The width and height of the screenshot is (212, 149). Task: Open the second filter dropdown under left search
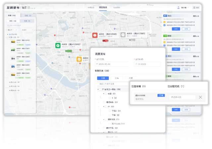pos(27,30)
